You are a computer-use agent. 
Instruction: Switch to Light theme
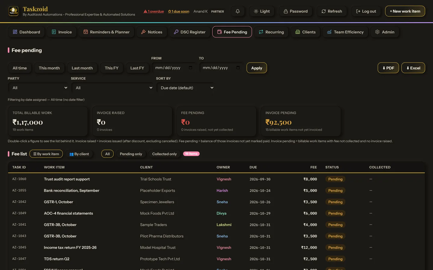coord(262,11)
